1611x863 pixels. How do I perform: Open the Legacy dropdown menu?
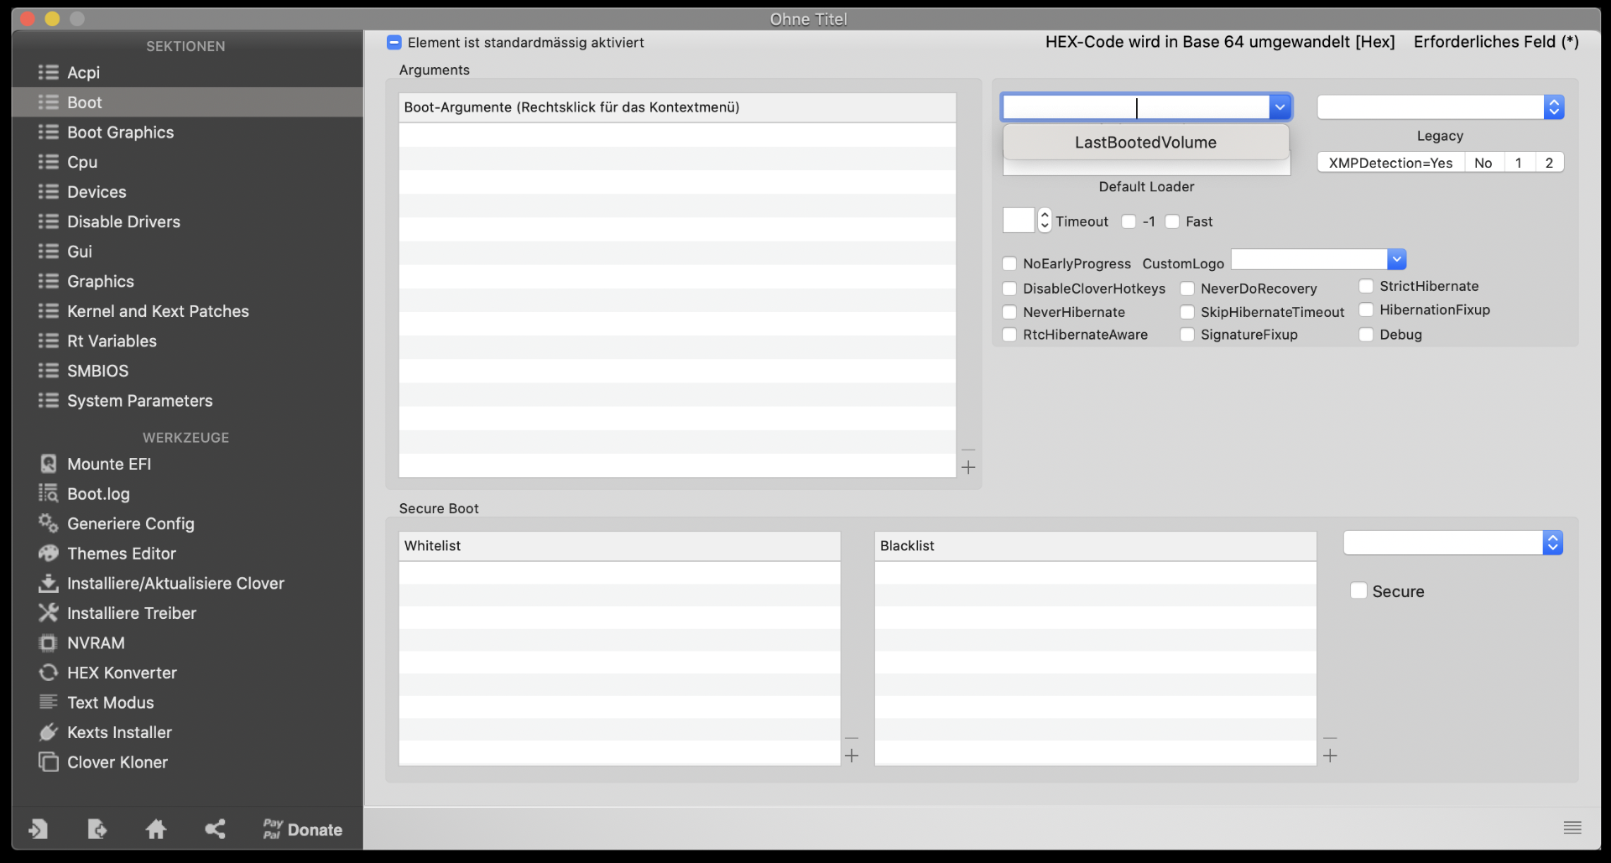[x=1441, y=107]
